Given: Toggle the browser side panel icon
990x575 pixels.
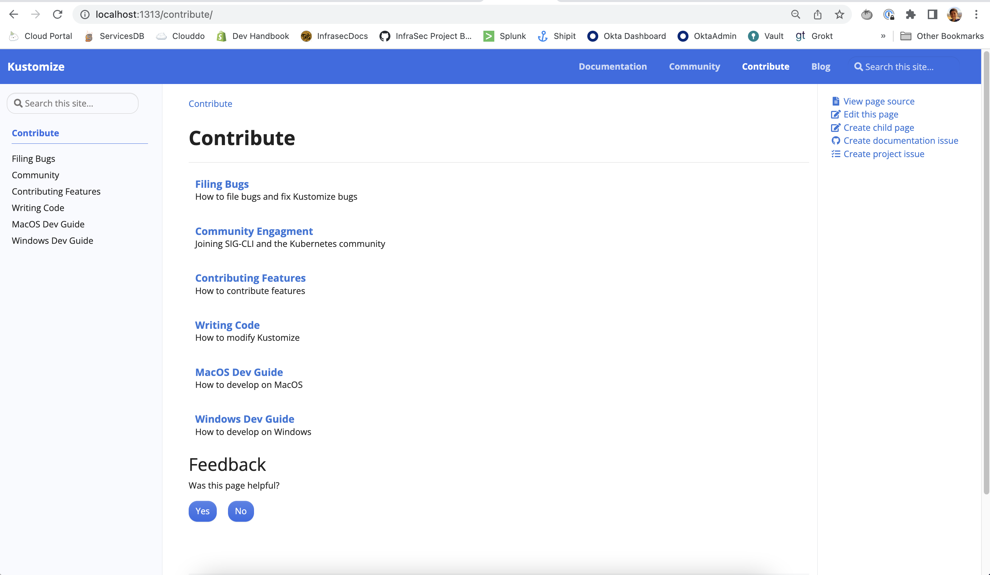Looking at the screenshot, I should coord(932,15).
